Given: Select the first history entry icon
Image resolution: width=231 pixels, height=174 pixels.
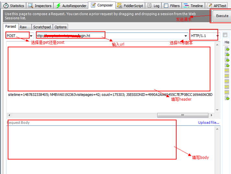Looking at the screenshot, I should (x=227, y=49).
